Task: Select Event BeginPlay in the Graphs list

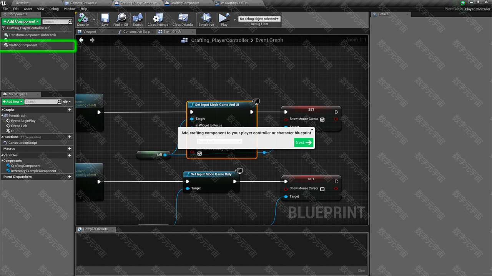Action: pos(23,121)
